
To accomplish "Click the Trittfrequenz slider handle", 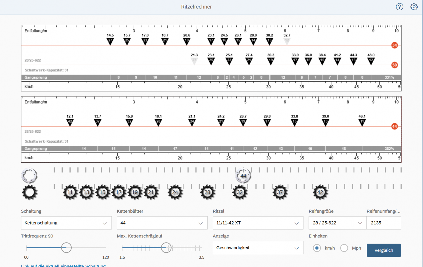I will coord(66,248).
